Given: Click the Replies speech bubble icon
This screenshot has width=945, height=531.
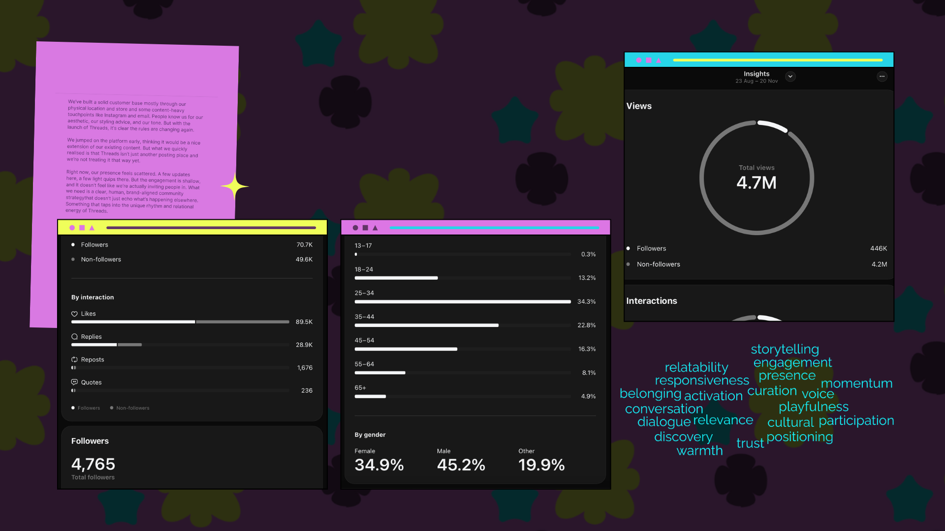Looking at the screenshot, I should (x=74, y=337).
